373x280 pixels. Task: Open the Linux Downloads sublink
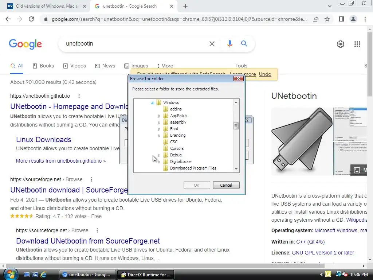[44, 140]
